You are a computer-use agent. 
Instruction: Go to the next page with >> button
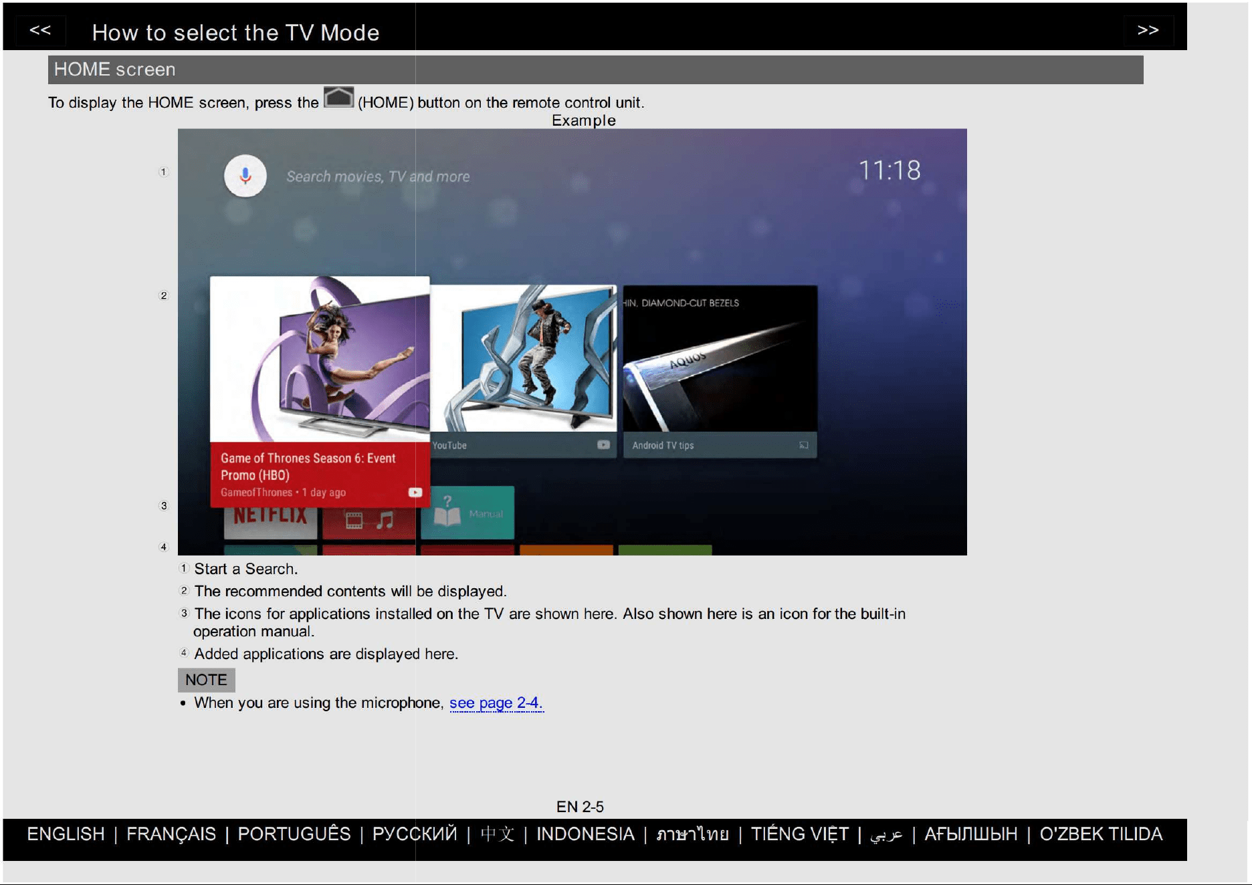pos(1148,31)
